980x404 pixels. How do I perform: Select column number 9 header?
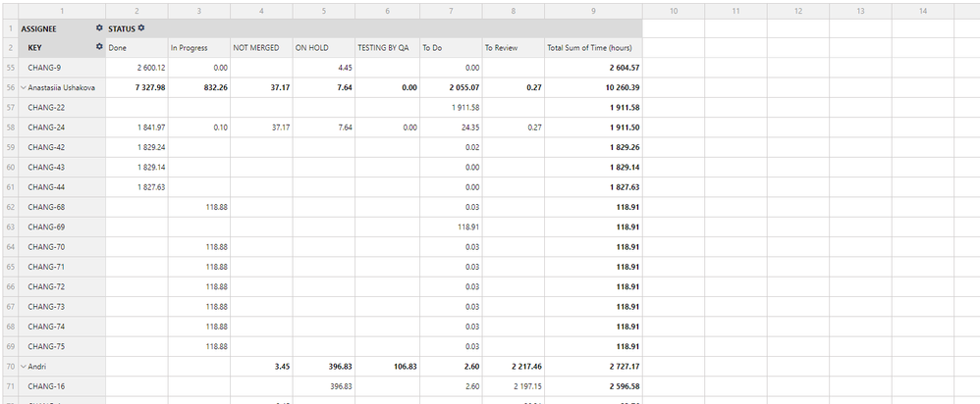(593, 11)
